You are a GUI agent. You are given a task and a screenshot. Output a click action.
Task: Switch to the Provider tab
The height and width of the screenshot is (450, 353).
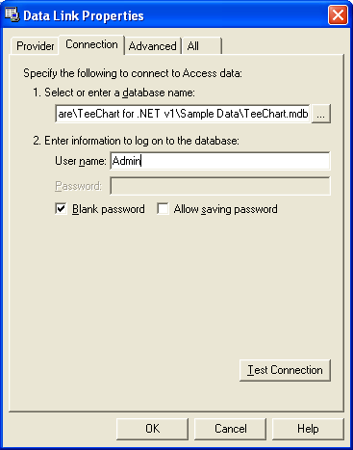click(35, 46)
